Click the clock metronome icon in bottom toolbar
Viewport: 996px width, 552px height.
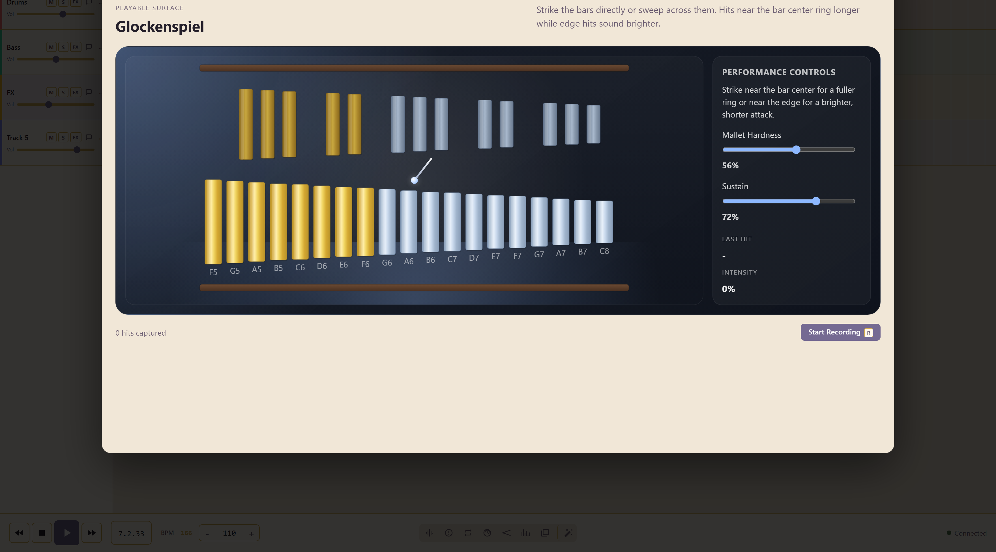pyautogui.click(x=487, y=533)
